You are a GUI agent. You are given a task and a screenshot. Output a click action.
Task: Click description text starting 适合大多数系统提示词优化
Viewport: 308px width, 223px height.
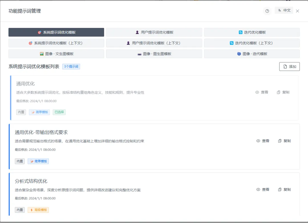coord(80,92)
